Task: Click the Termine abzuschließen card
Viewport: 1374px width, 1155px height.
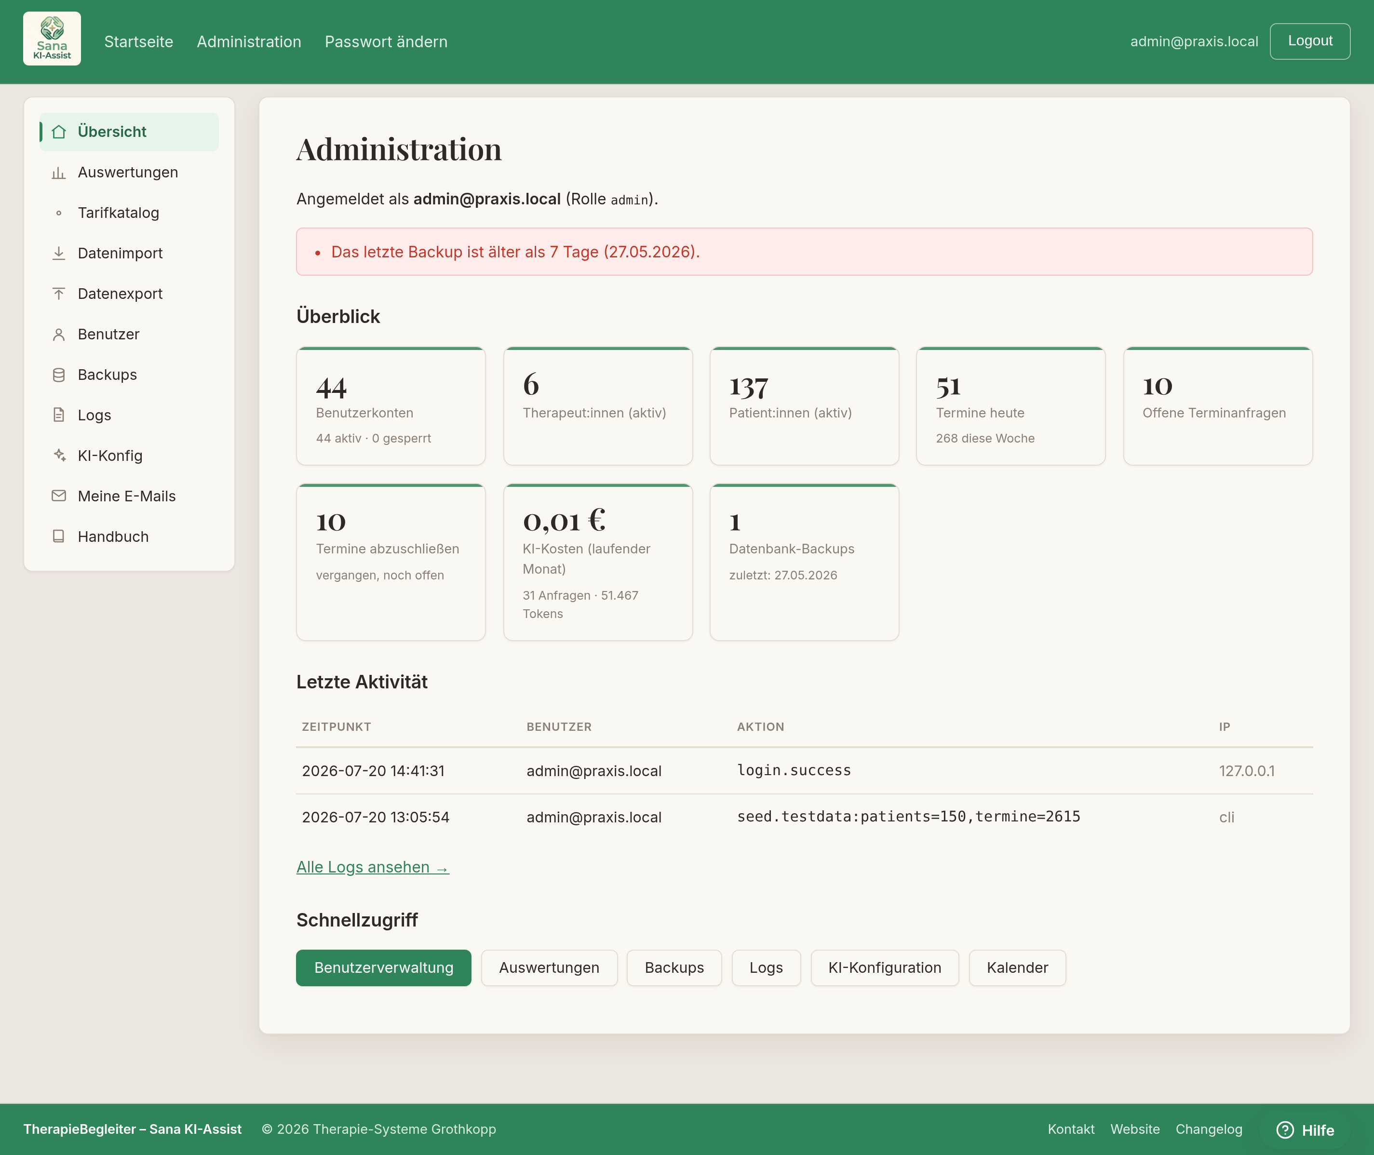Action: coord(391,563)
